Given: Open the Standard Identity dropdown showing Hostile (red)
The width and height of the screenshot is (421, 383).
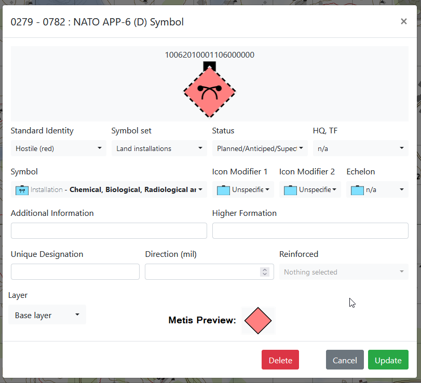Looking at the screenshot, I should tap(58, 148).
